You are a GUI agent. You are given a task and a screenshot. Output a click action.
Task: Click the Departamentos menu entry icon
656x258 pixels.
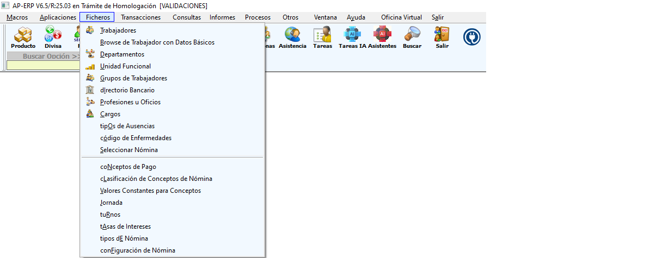pos(90,54)
